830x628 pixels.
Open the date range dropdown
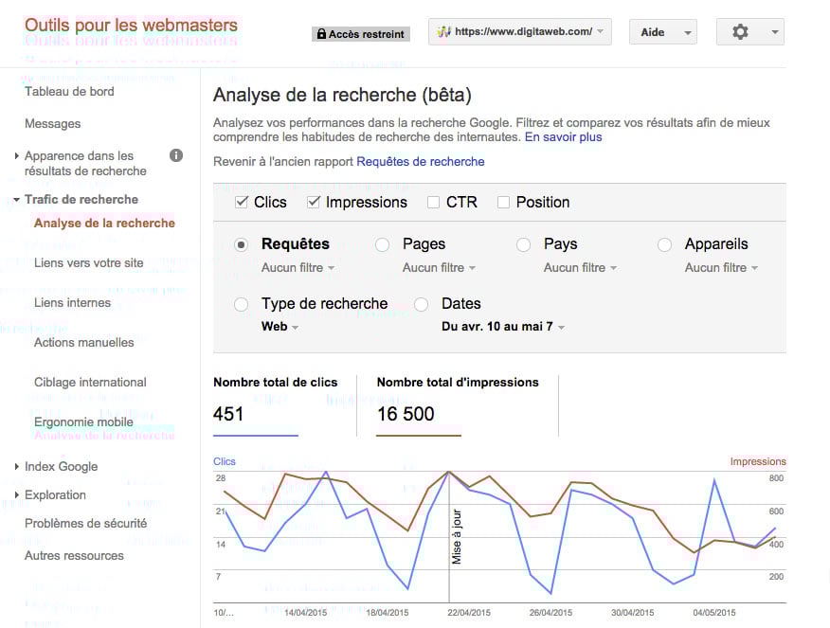click(503, 327)
